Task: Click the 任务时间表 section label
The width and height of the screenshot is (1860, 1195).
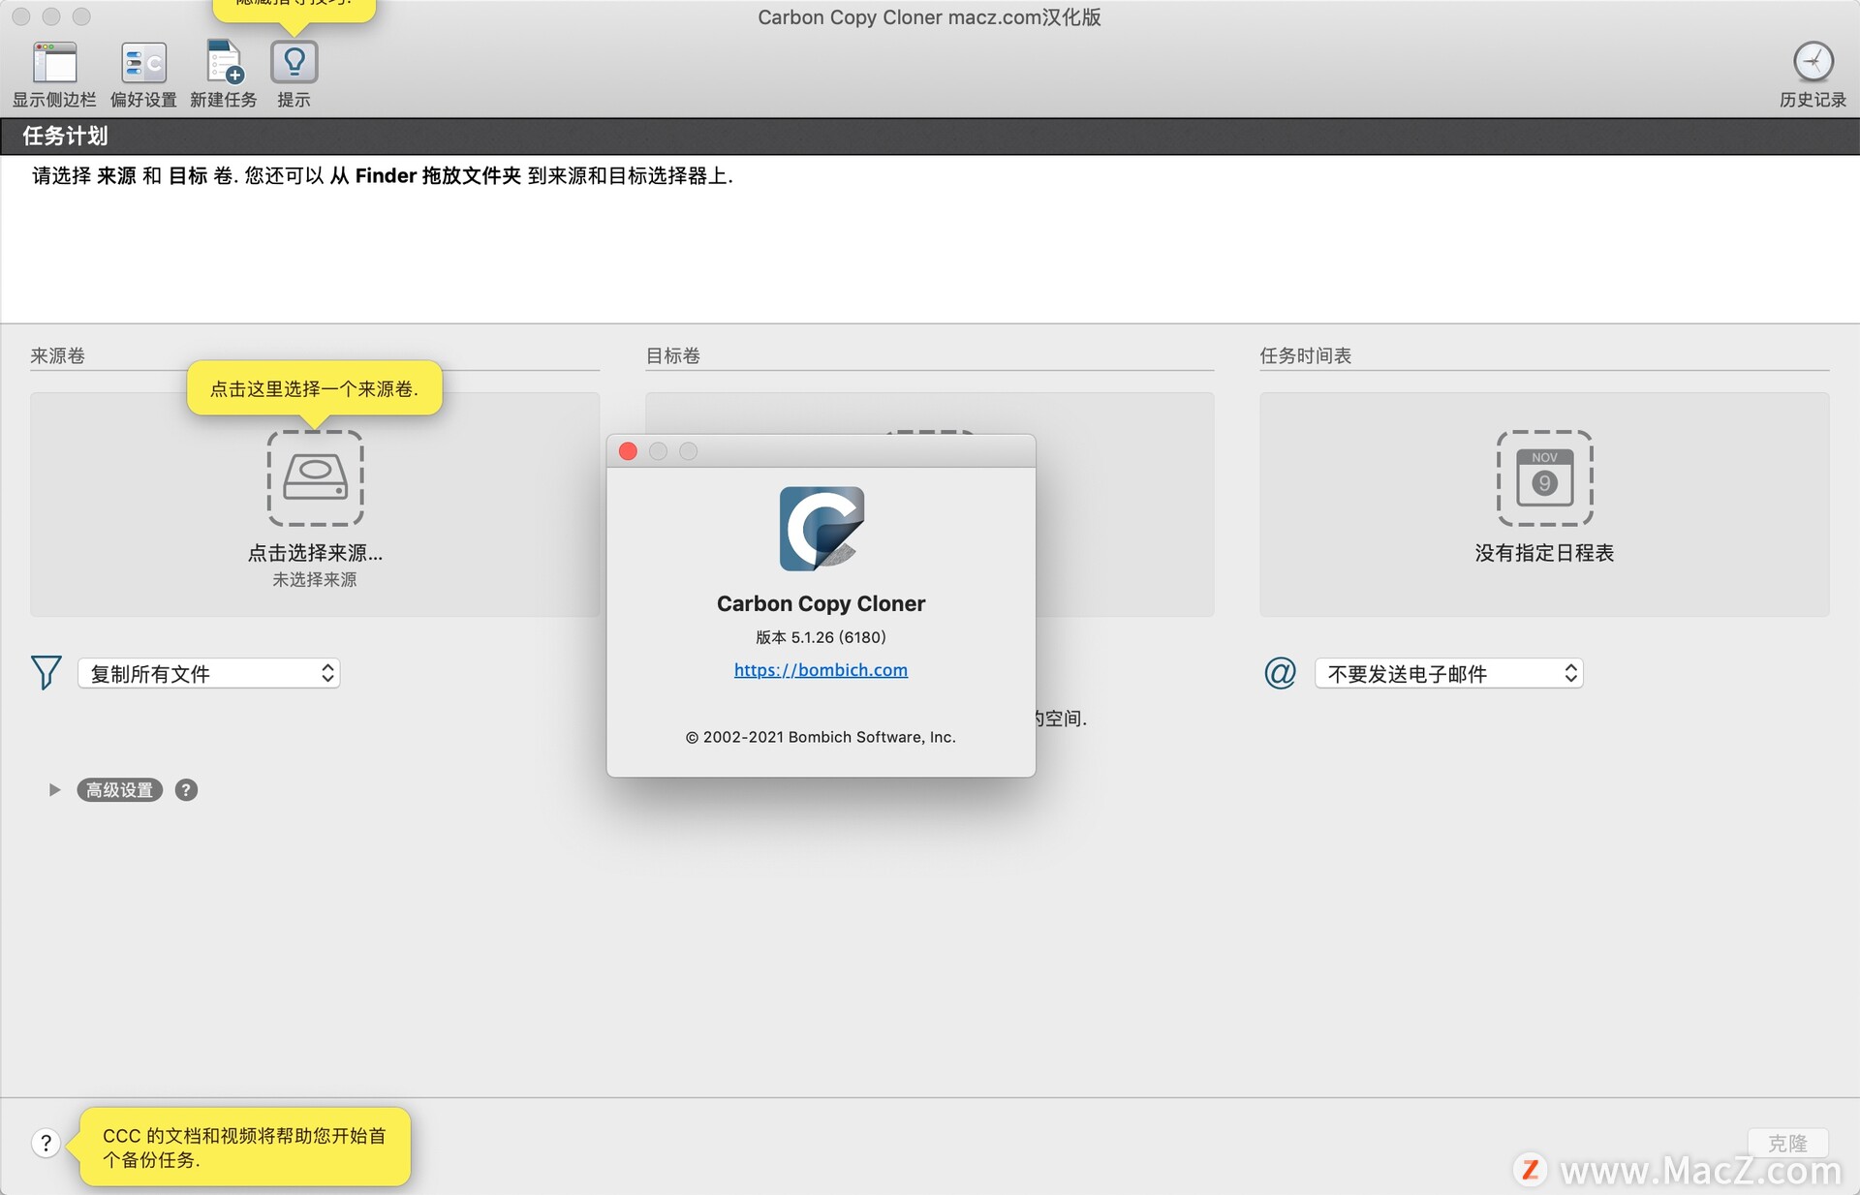Action: pos(1305,355)
